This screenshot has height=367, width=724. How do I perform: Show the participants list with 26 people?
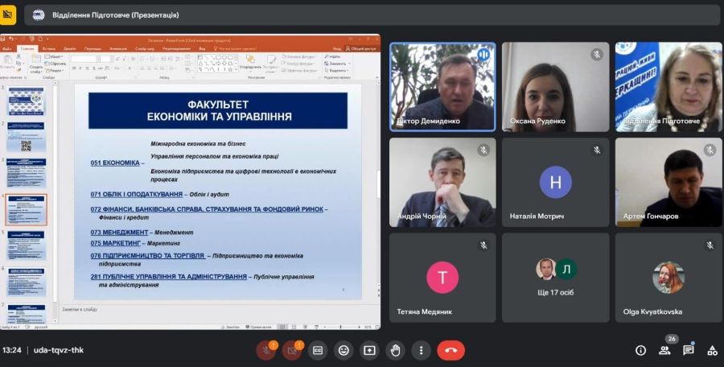(664, 350)
